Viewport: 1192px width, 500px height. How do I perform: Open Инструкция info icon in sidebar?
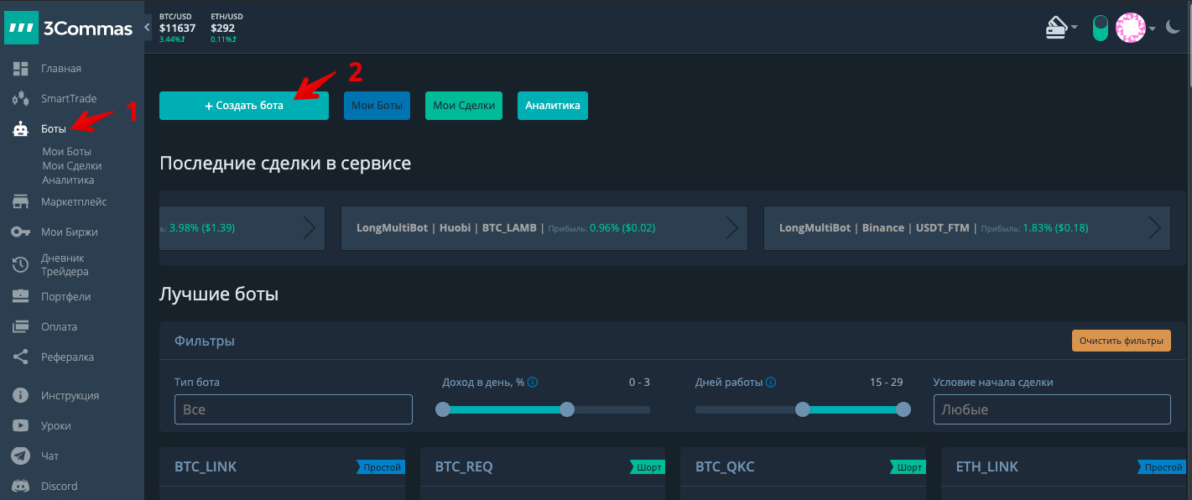pyautogui.click(x=21, y=396)
